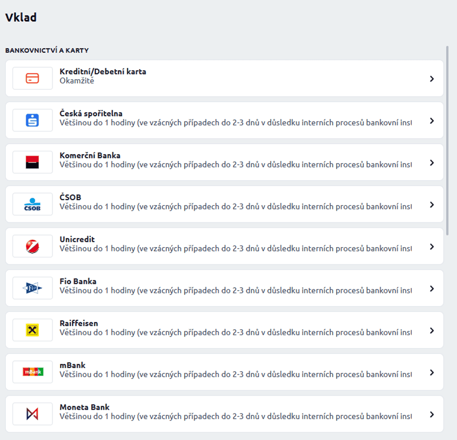The width and height of the screenshot is (457, 440).
Task: Open the Raiffeisen row chevron
Action: pos(432,330)
